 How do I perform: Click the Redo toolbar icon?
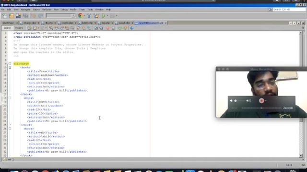click(x=40, y=16)
